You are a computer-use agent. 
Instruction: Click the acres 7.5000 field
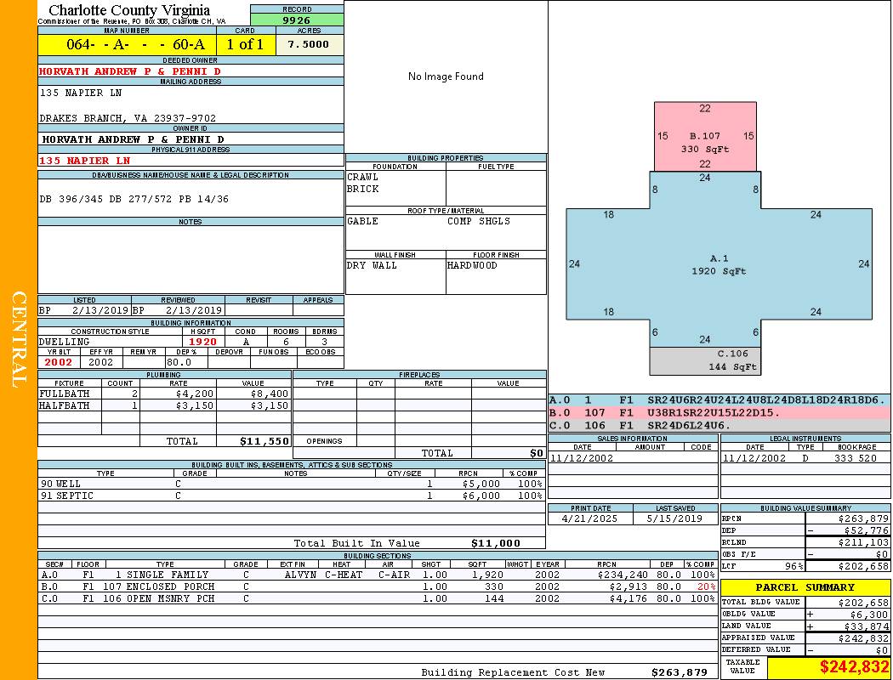click(x=308, y=44)
